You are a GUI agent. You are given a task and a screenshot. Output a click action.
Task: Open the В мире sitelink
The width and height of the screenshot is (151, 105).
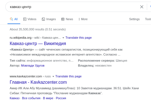48,98
